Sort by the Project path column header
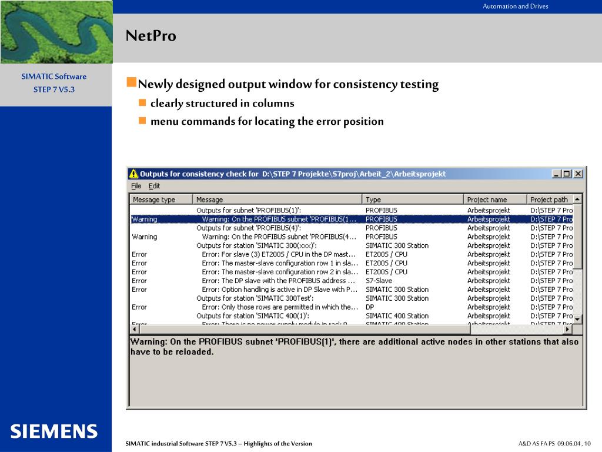 pos(550,200)
